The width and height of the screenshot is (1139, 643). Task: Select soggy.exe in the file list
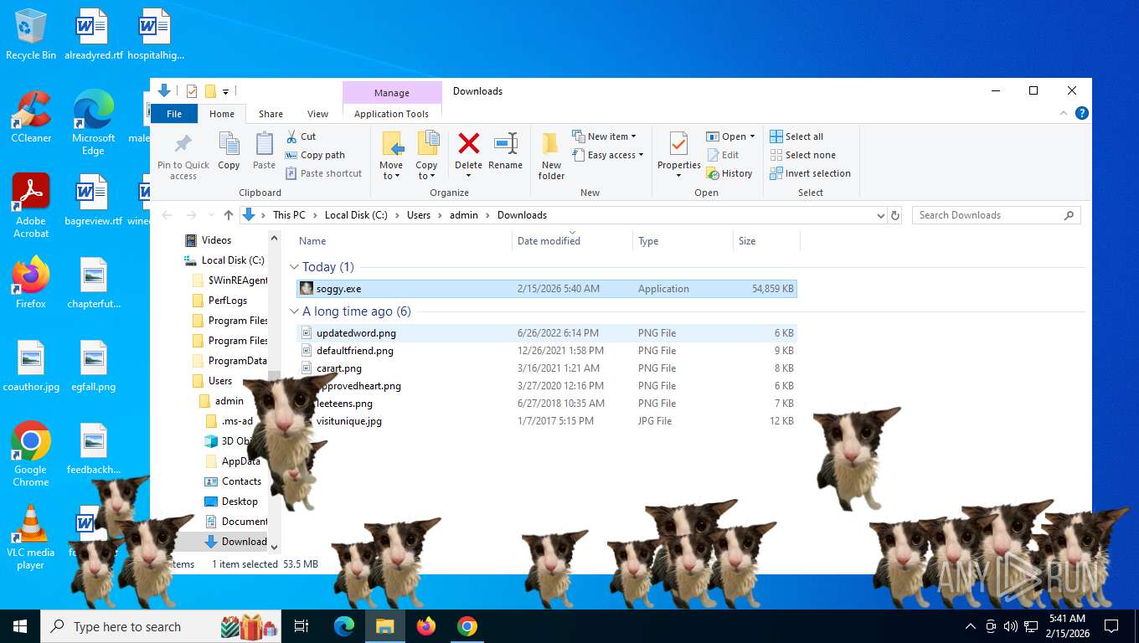547,289
